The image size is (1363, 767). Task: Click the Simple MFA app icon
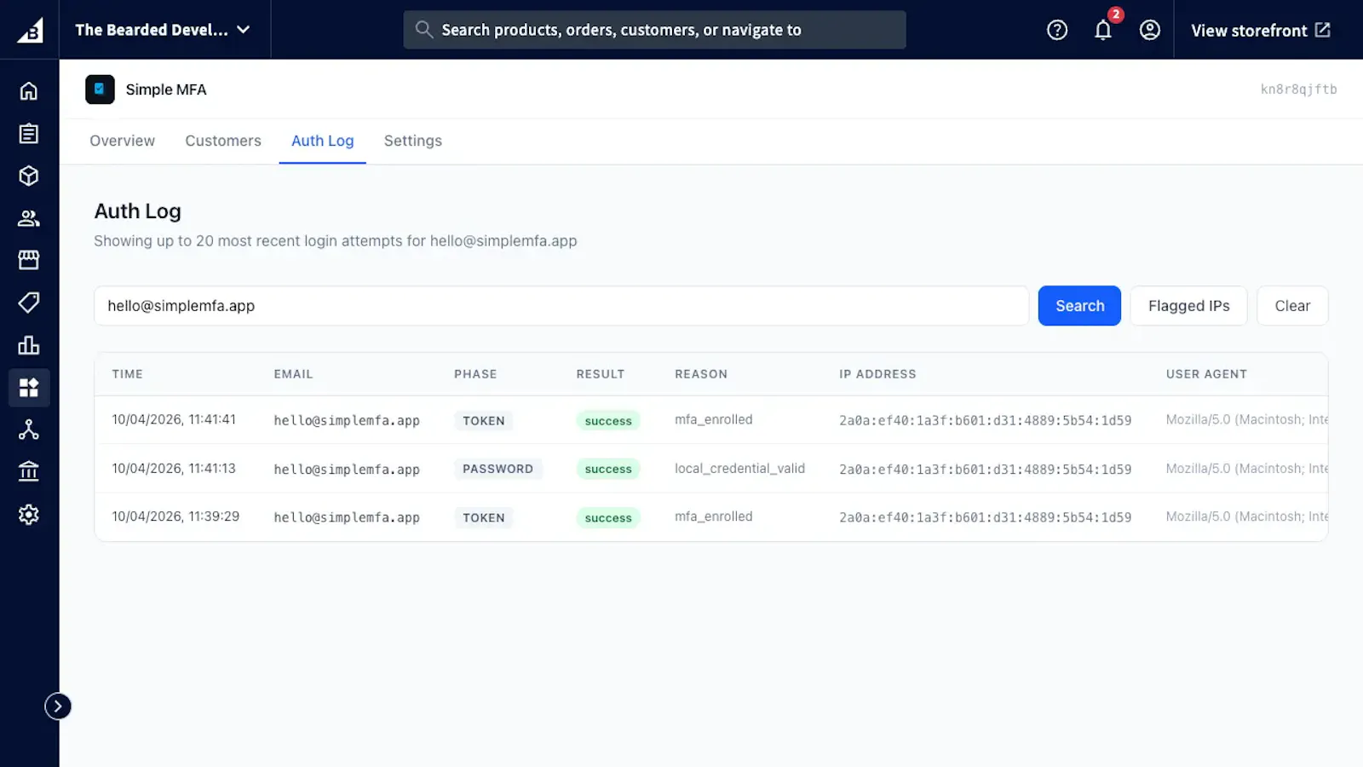point(100,89)
